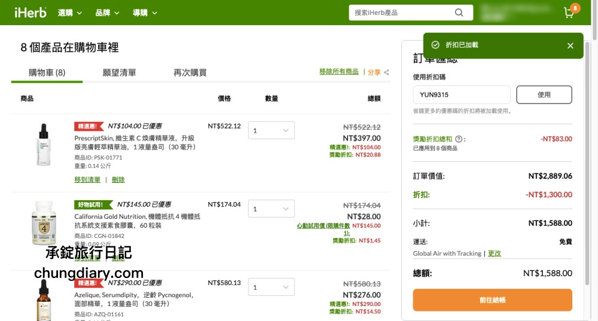The width and height of the screenshot is (598, 321).
Task: Click the 移除所有商品 link
Action: pos(338,72)
